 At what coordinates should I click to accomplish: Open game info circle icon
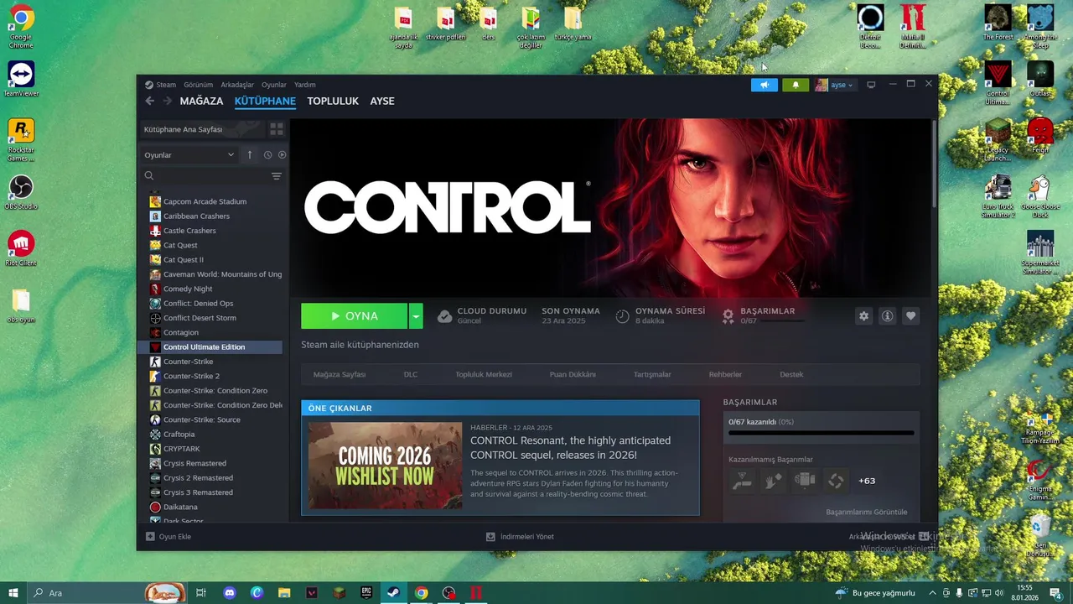887,316
